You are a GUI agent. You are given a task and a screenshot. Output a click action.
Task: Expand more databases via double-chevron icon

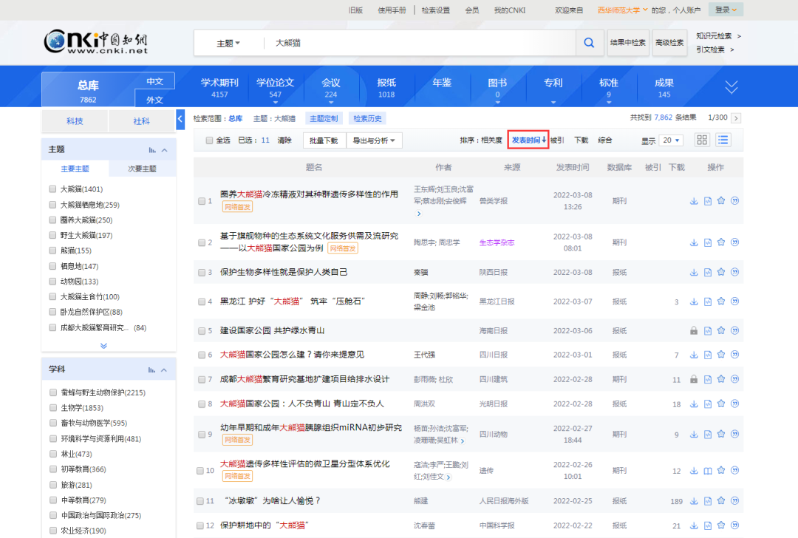click(x=731, y=86)
